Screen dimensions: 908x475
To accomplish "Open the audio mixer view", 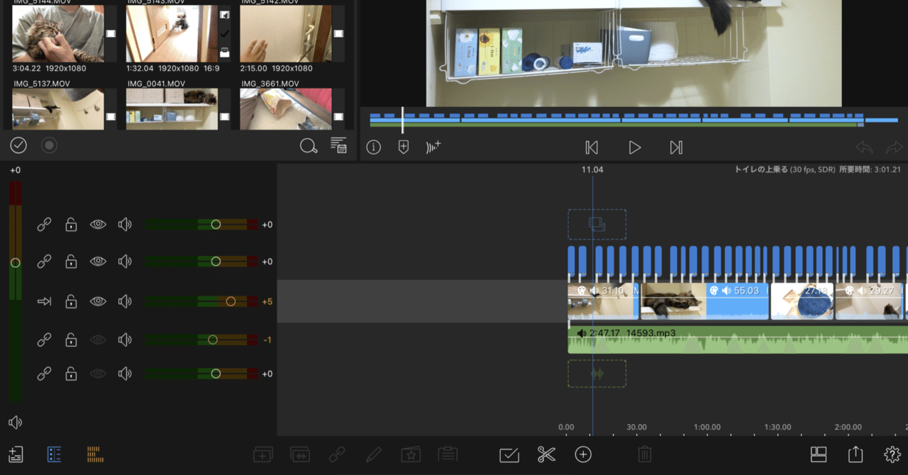I will pyautogui.click(x=95, y=454).
